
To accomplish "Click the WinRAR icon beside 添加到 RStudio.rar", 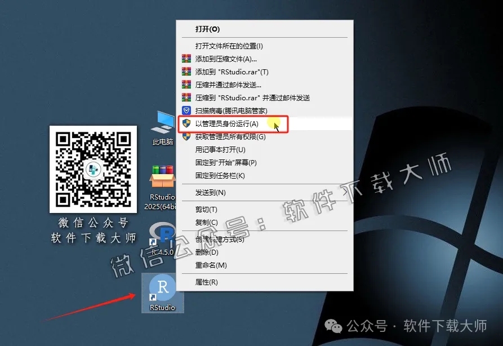I will [186, 72].
